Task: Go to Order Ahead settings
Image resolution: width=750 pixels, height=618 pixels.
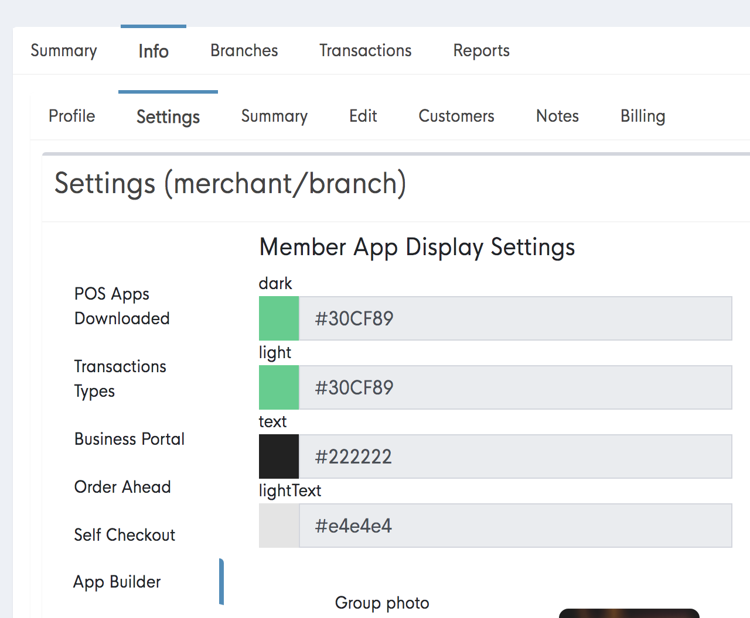Action: (122, 487)
